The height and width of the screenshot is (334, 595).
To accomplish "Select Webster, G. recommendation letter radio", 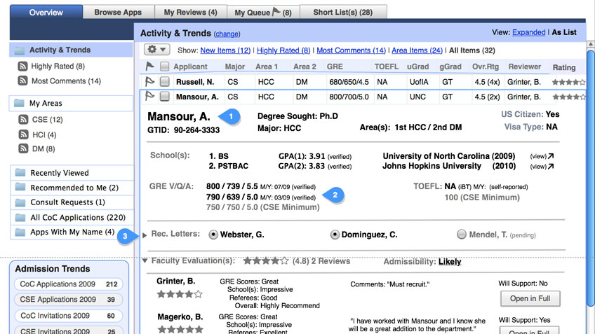I will [x=214, y=235].
